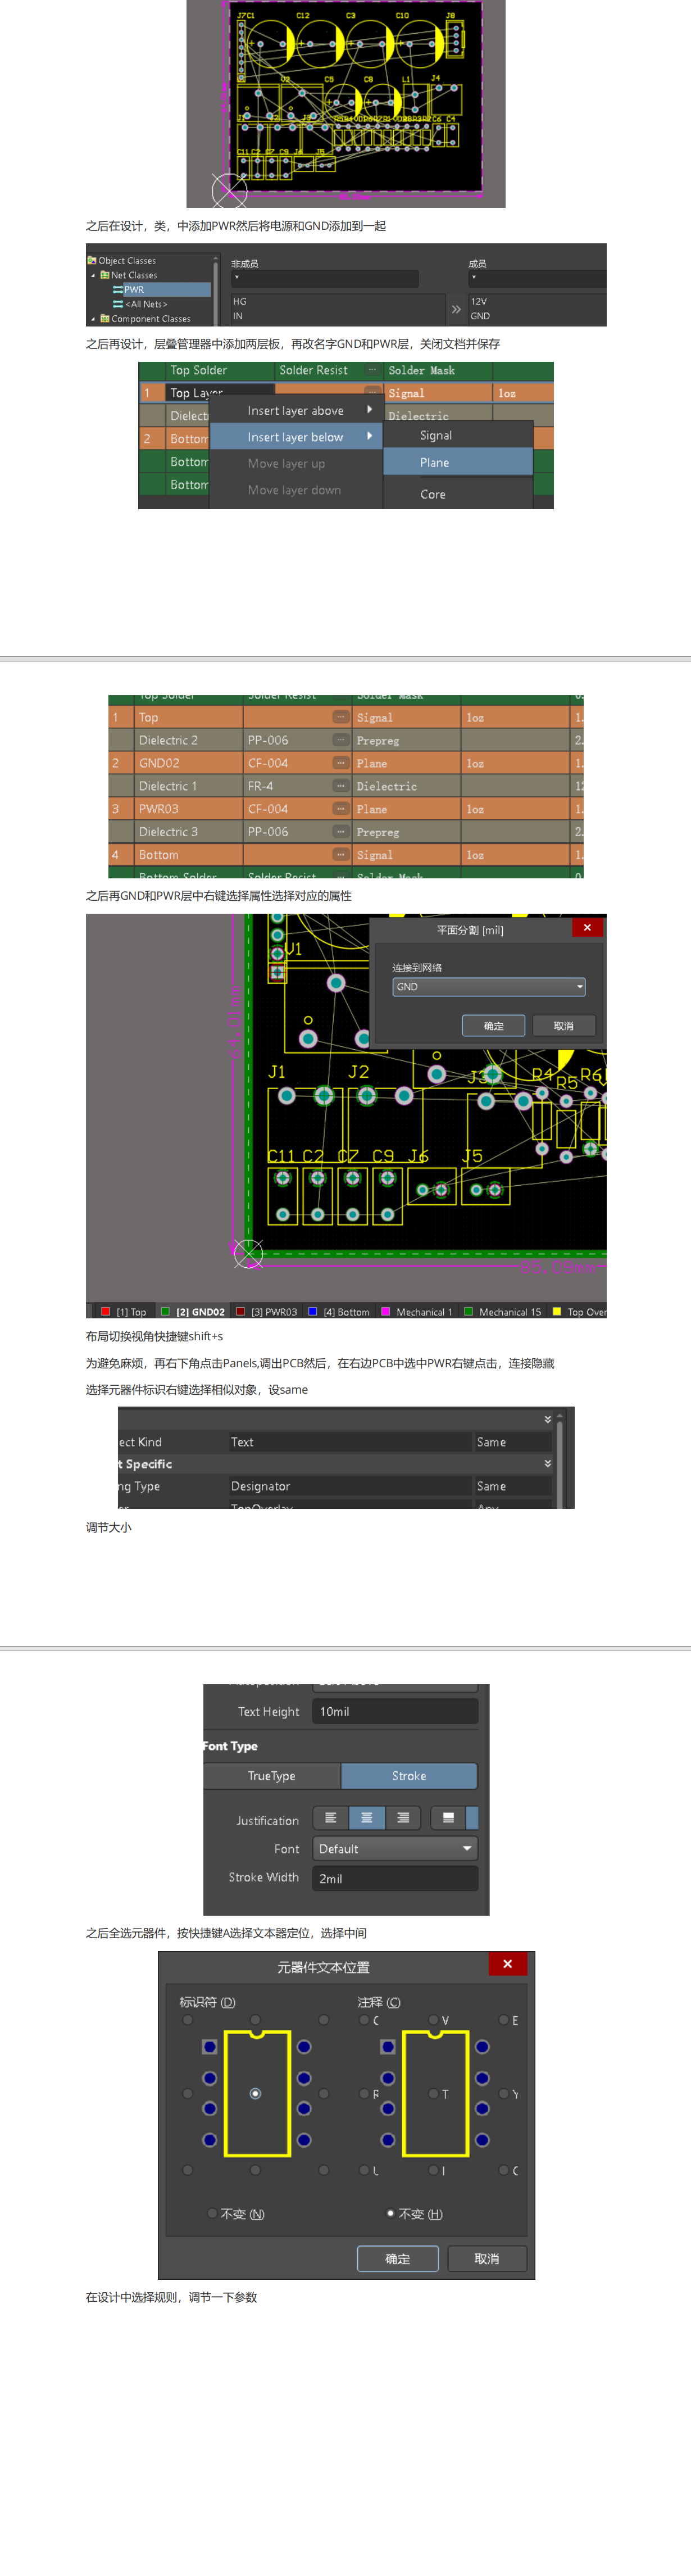This screenshot has height=2576, width=691.
Task: Click the Stroke Width 2mil field
Action: point(395,1879)
